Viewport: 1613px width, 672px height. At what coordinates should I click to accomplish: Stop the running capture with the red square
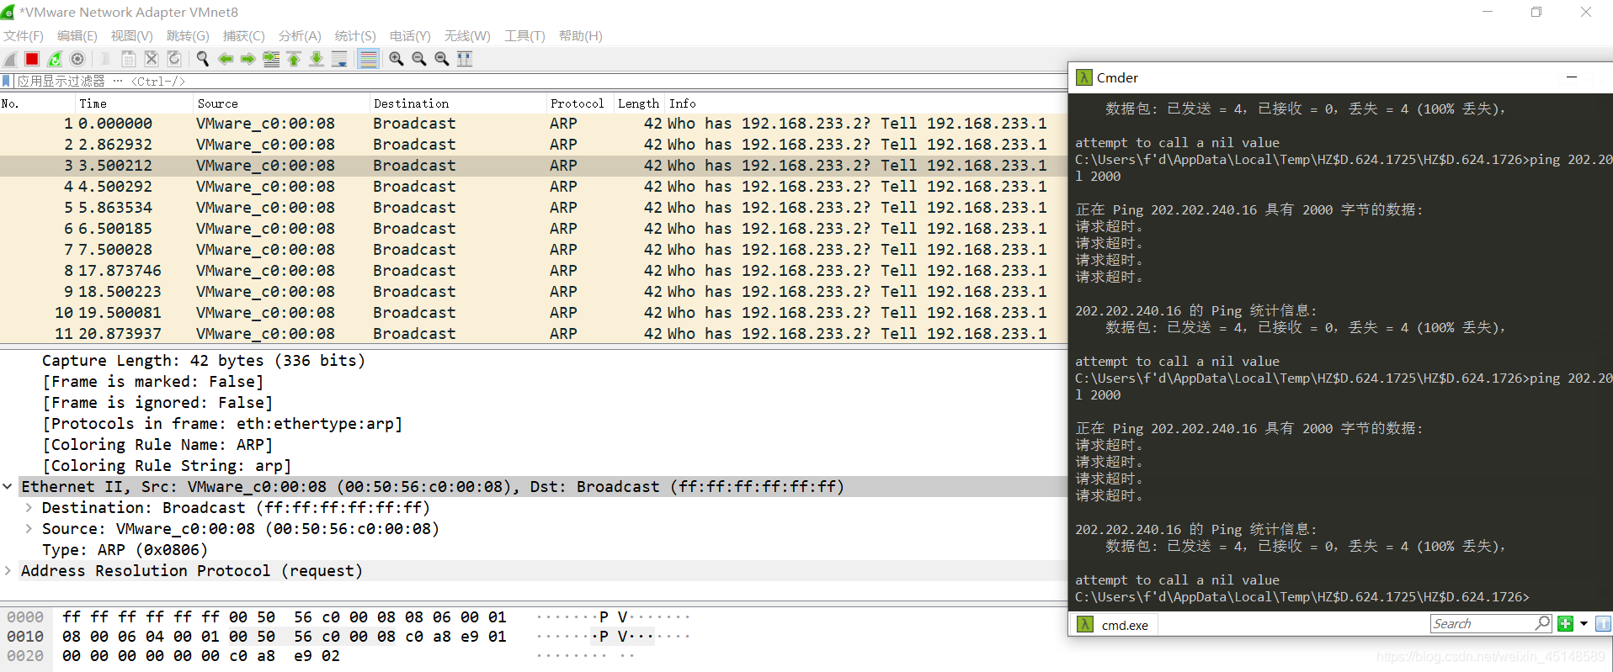32,59
